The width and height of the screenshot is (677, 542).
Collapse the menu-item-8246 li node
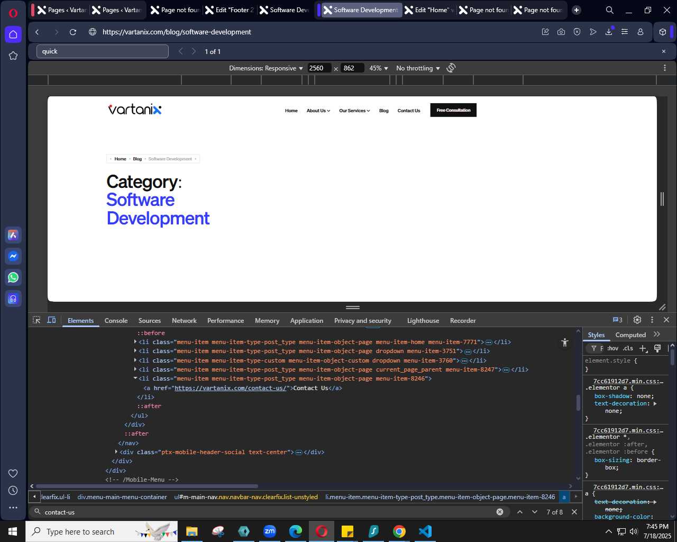click(135, 378)
